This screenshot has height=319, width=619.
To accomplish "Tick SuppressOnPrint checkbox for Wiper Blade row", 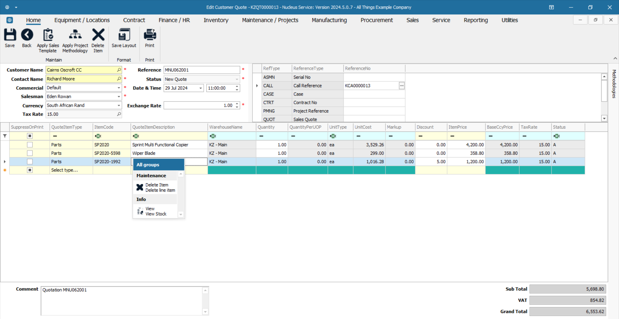I will click(30, 153).
